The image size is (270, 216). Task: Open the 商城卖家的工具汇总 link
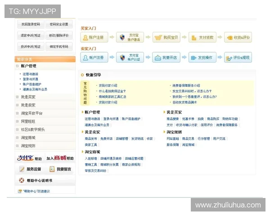(x=112, y=97)
